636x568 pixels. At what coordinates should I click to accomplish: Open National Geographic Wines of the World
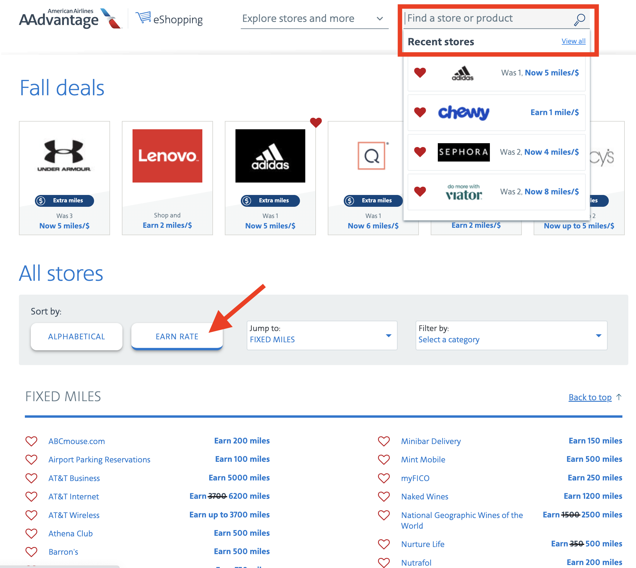[462, 521]
